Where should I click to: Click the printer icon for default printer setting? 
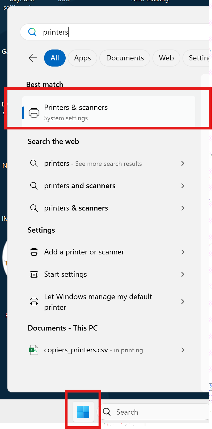[x=34, y=302]
